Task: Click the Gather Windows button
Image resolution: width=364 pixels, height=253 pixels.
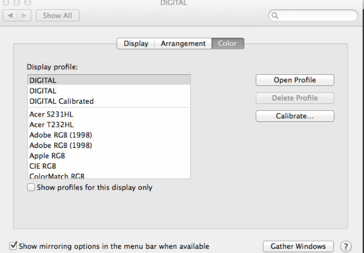Action: (x=298, y=246)
